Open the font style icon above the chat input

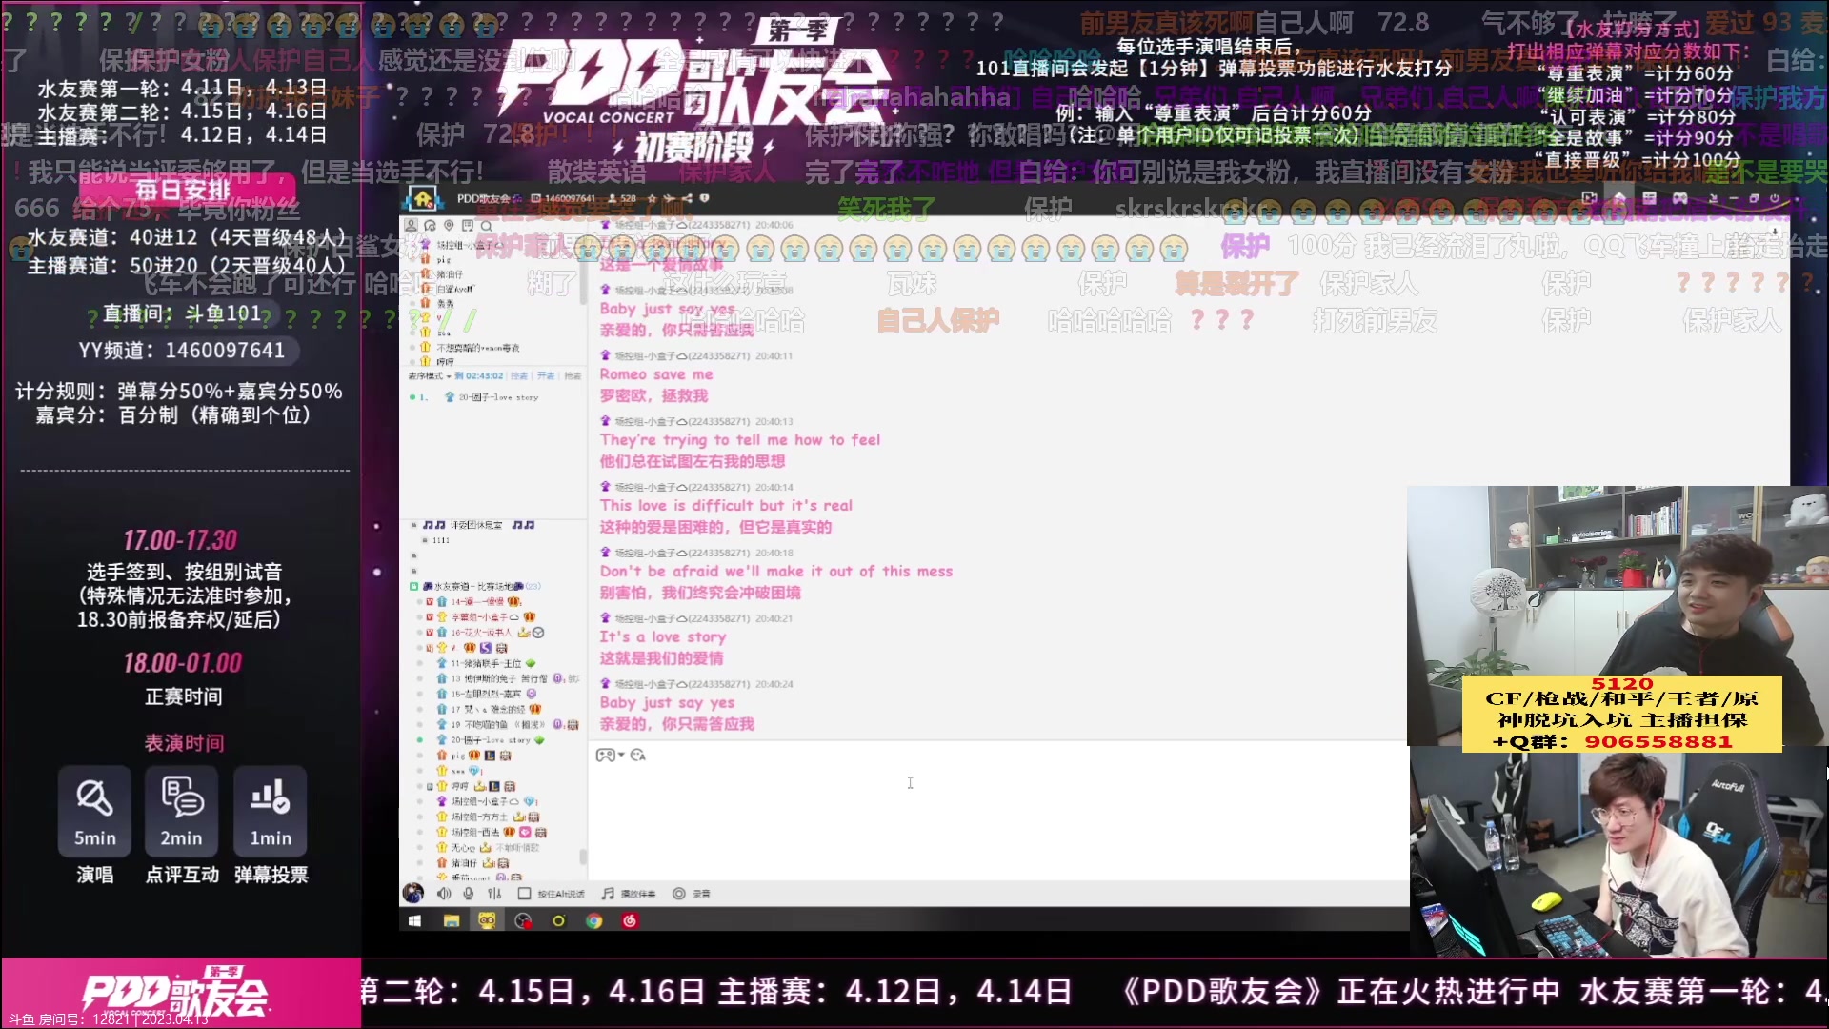tap(638, 755)
